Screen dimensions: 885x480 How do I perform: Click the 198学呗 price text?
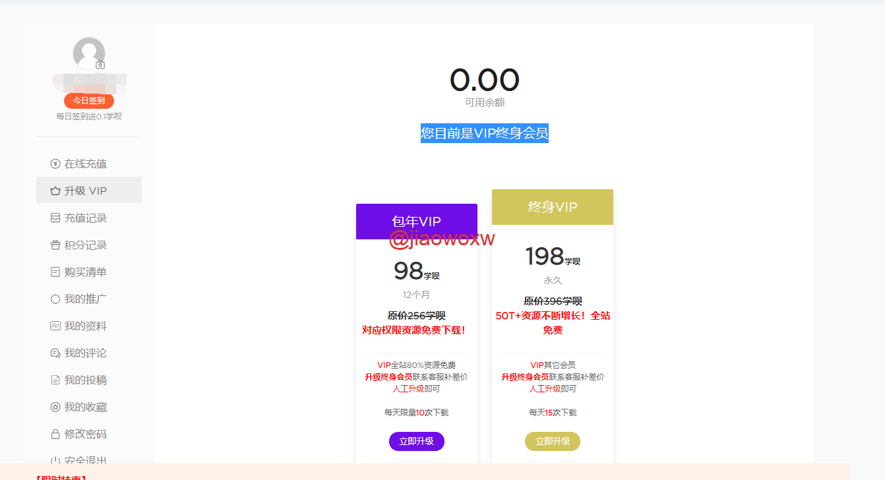tap(553, 257)
